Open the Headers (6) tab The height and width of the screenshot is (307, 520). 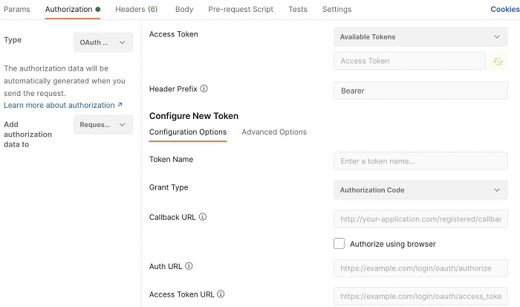(136, 10)
